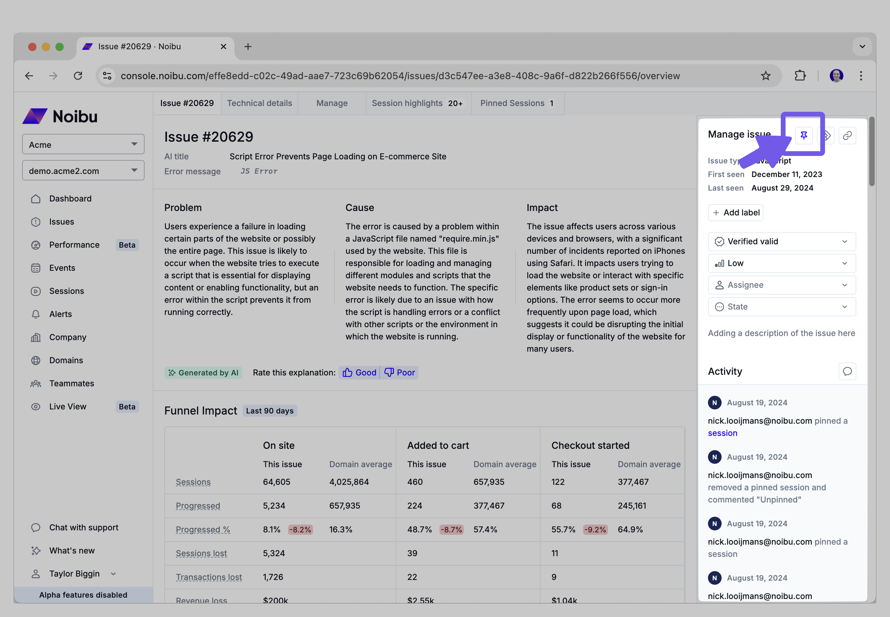Open Chrome three-dot menu

click(861, 76)
